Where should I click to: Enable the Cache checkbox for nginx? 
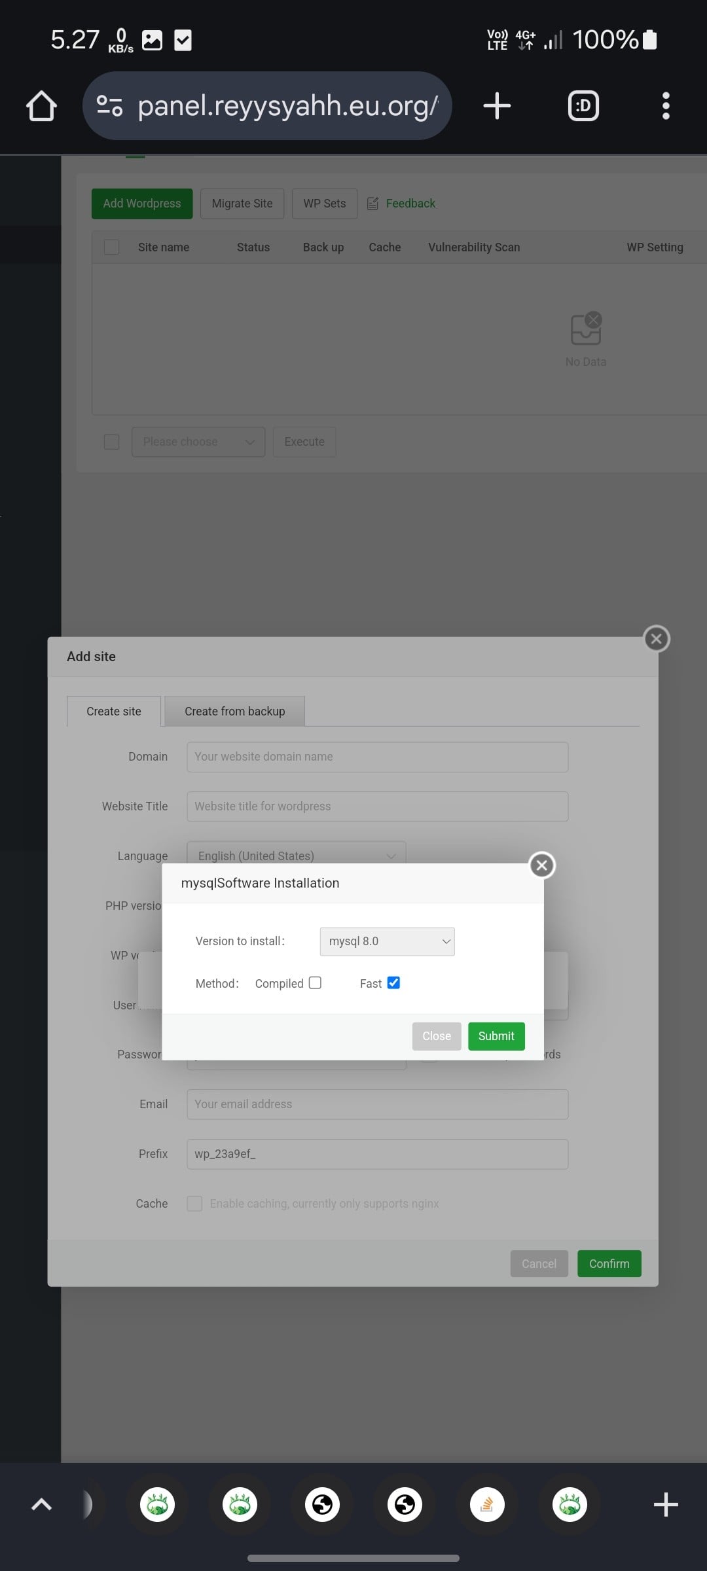coord(194,1203)
